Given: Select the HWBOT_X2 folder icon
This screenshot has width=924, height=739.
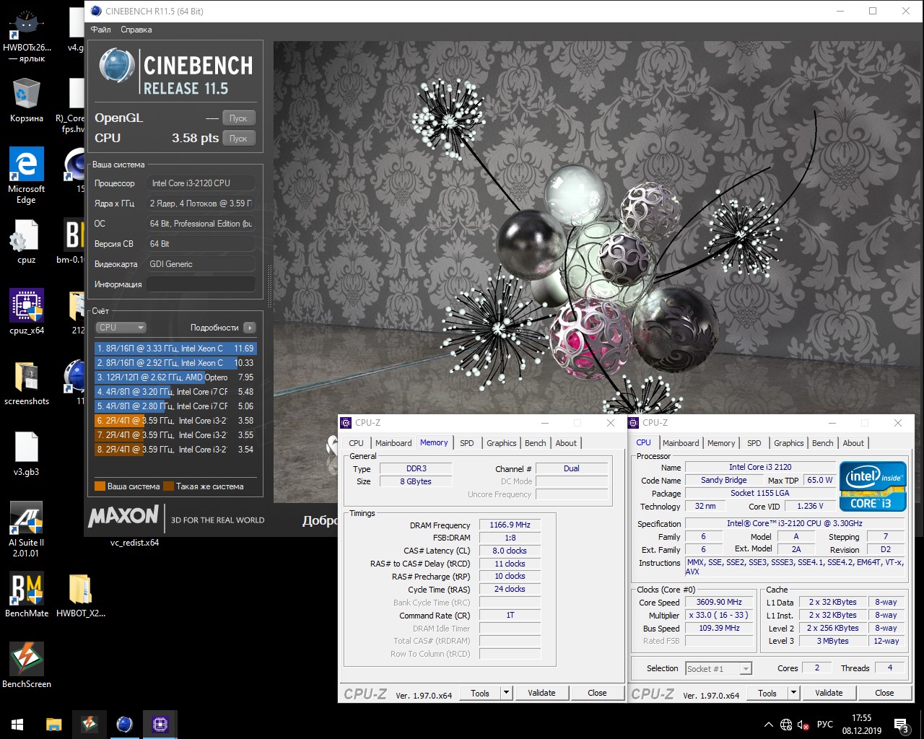Looking at the screenshot, I should [x=80, y=595].
